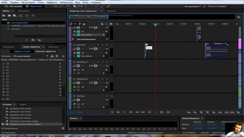
Task: Open the Файл menu
Action: [x=4, y=2]
